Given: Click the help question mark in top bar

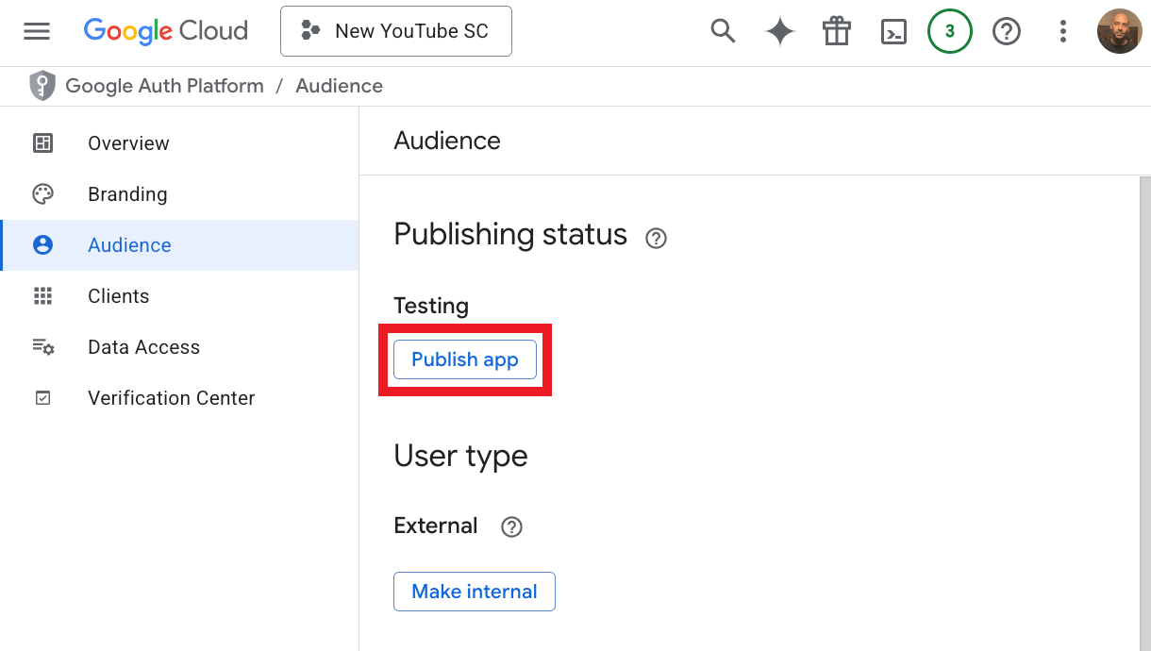Looking at the screenshot, I should pos(1007,31).
